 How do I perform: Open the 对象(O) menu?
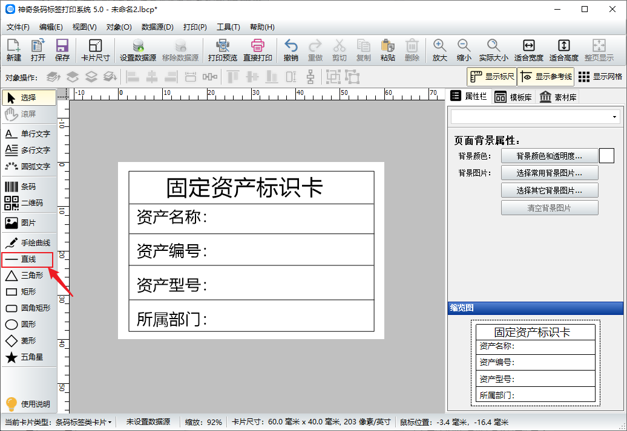point(119,27)
